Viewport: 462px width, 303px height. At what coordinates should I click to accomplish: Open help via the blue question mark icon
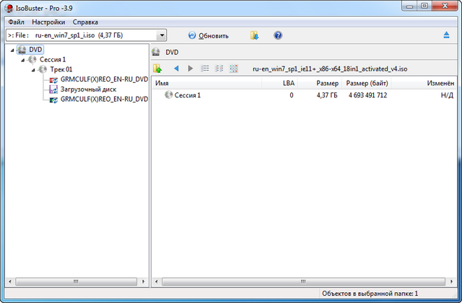[278, 35]
